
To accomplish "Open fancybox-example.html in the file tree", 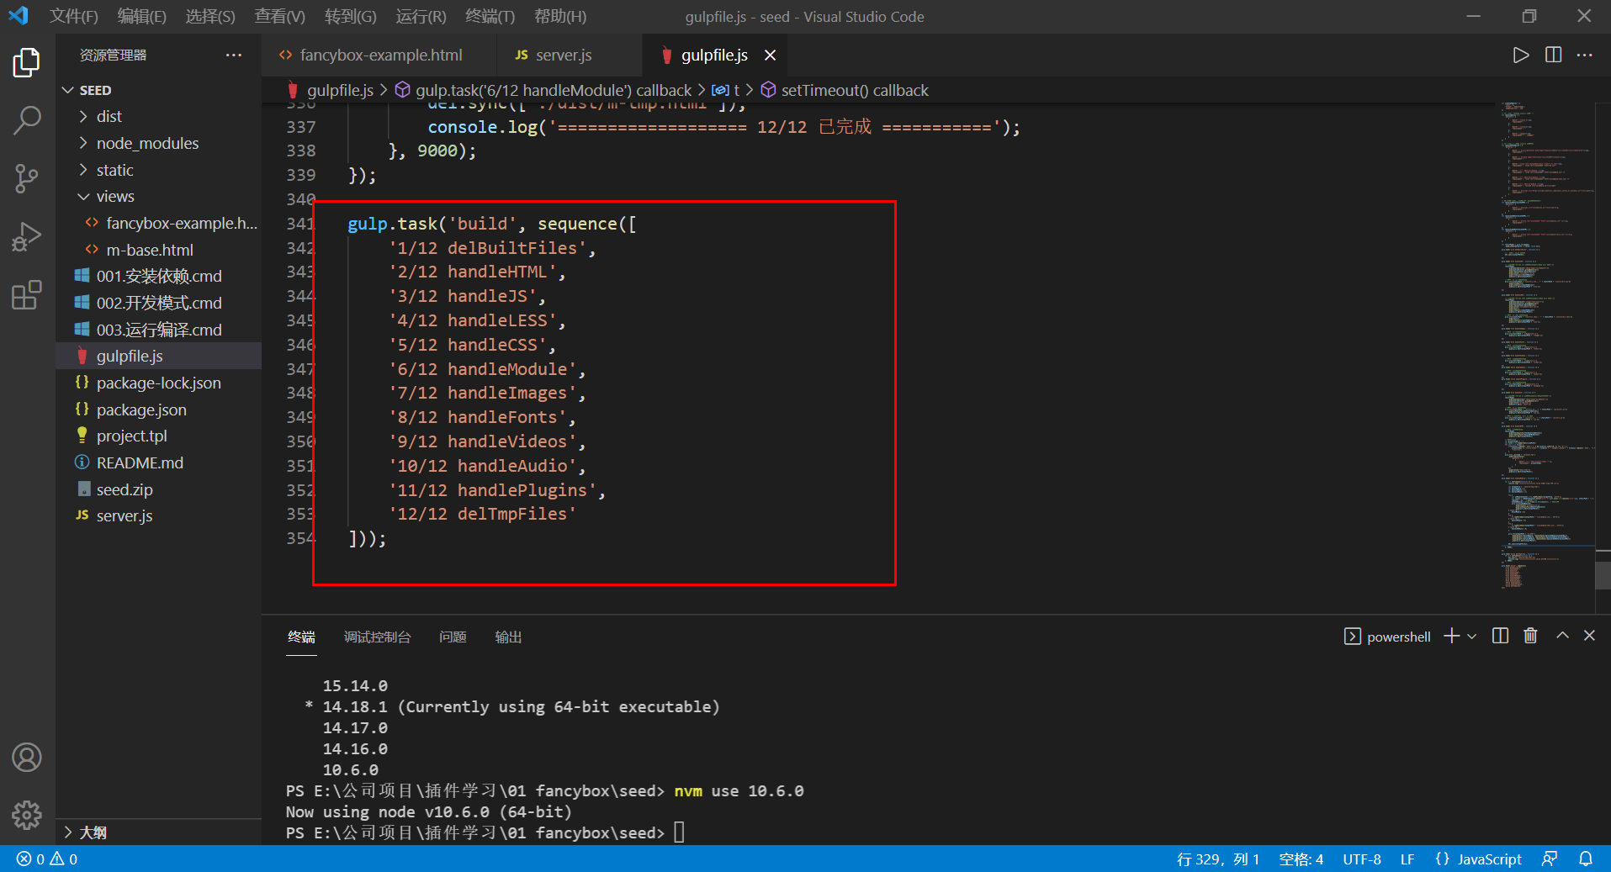I will (x=158, y=224).
